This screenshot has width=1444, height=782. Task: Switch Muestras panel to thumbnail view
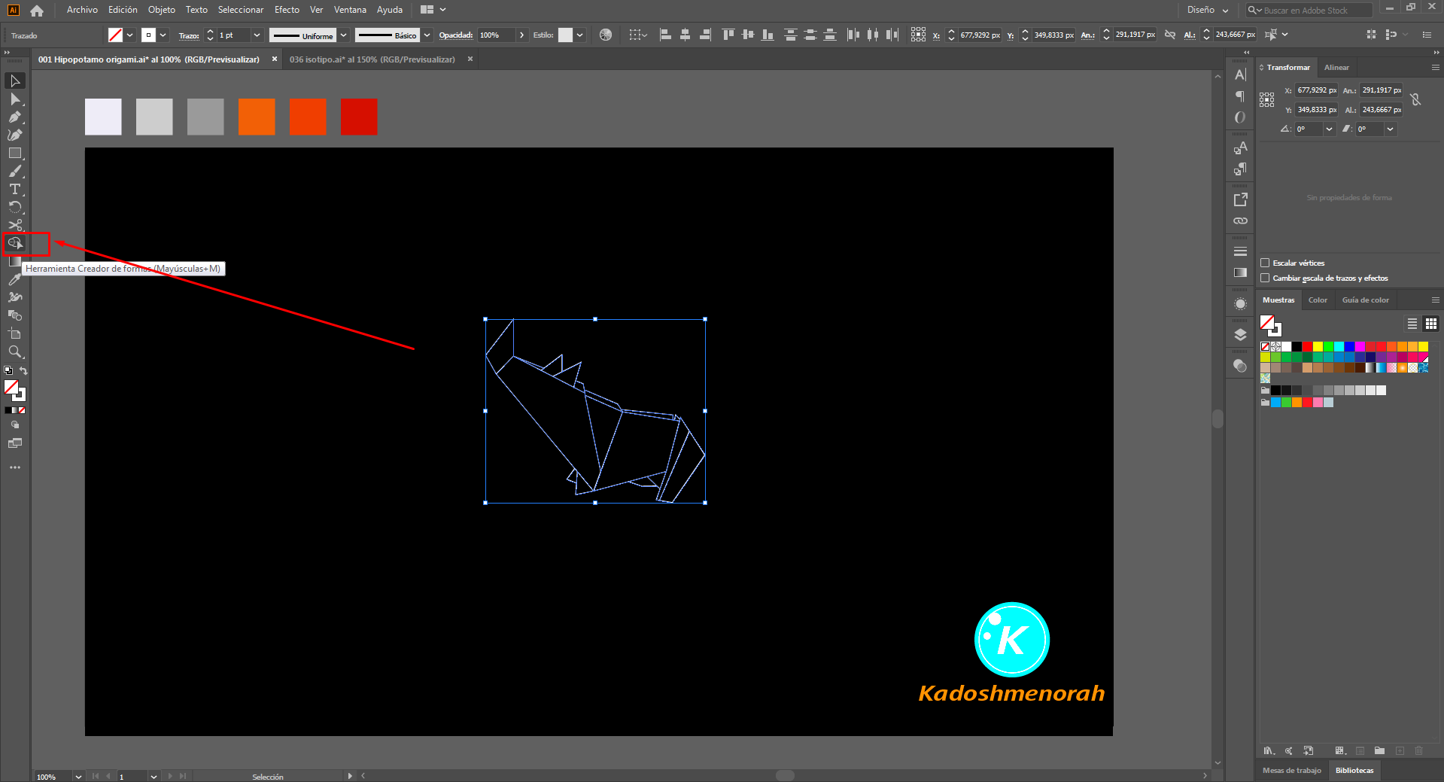[1431, 324]
